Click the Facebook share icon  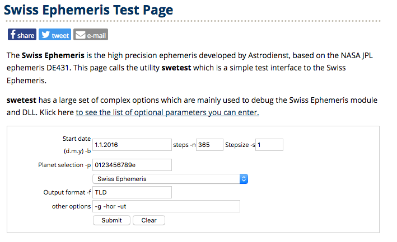(x=12, y=35)
